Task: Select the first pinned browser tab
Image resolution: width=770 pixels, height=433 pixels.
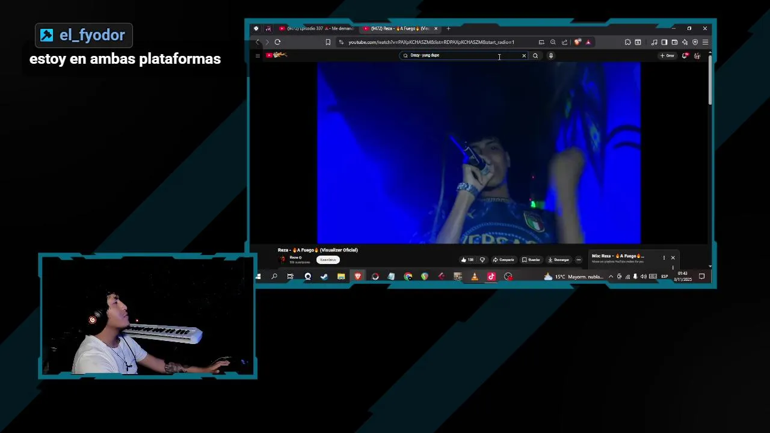Action: coord(256,28)
